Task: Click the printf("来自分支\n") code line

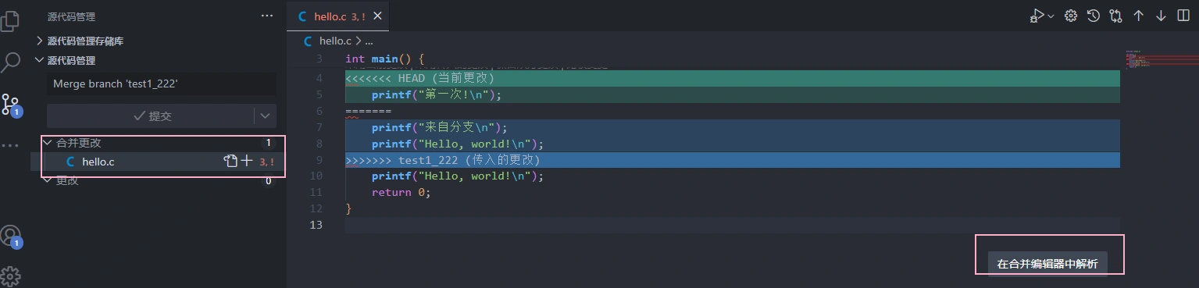Action: pos(439,127)
